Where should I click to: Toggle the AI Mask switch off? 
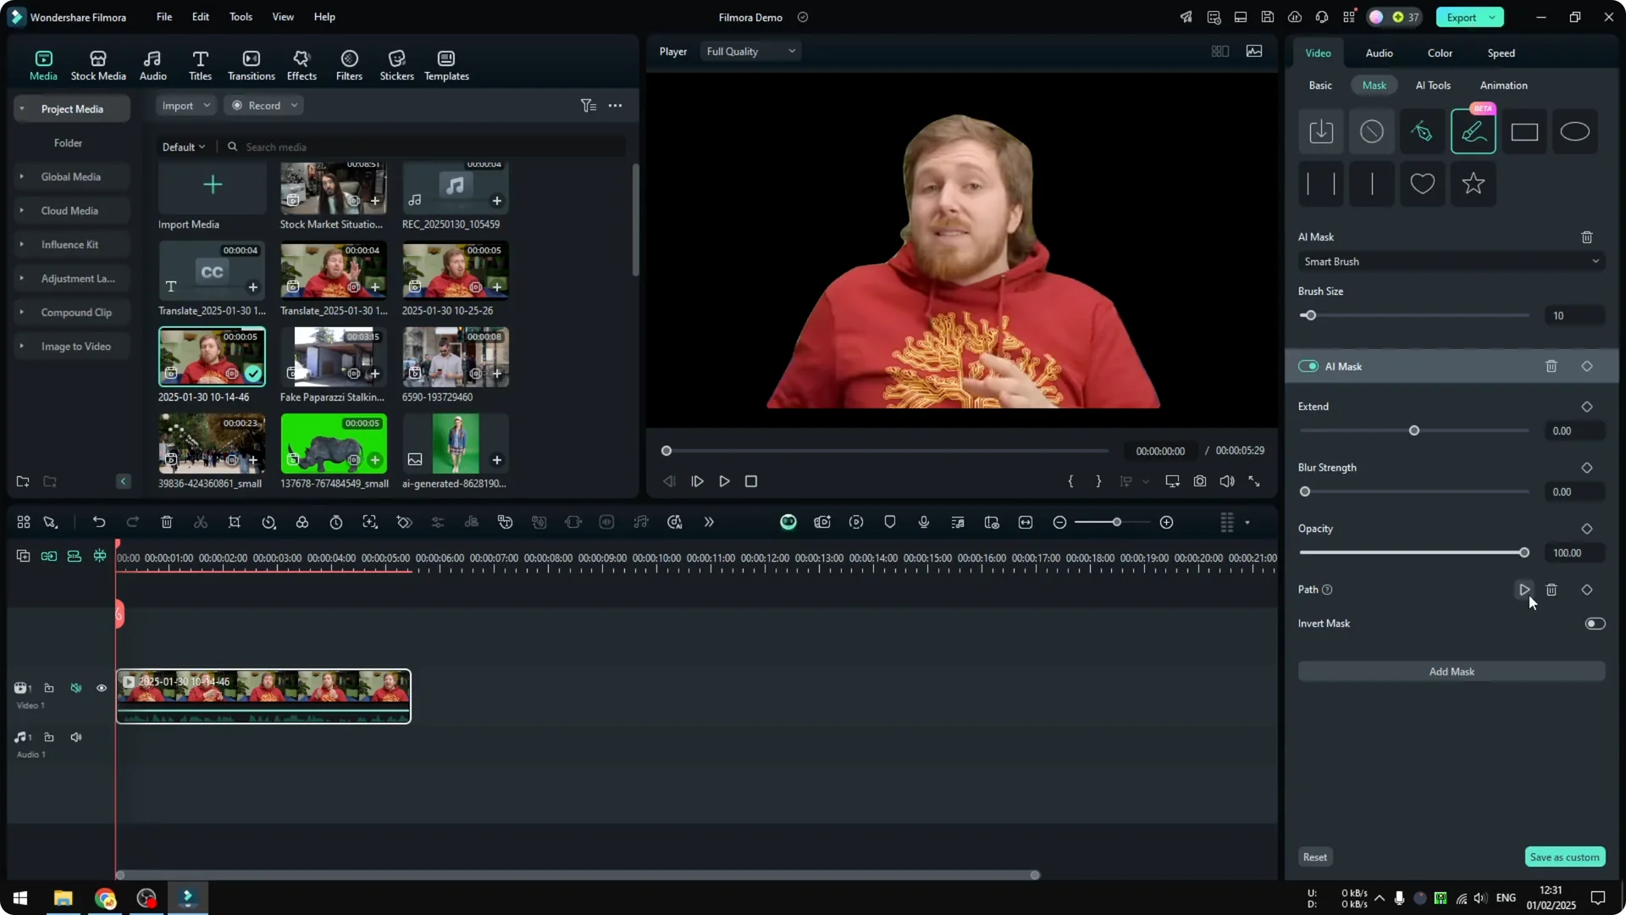click(x=1309, y=366)
